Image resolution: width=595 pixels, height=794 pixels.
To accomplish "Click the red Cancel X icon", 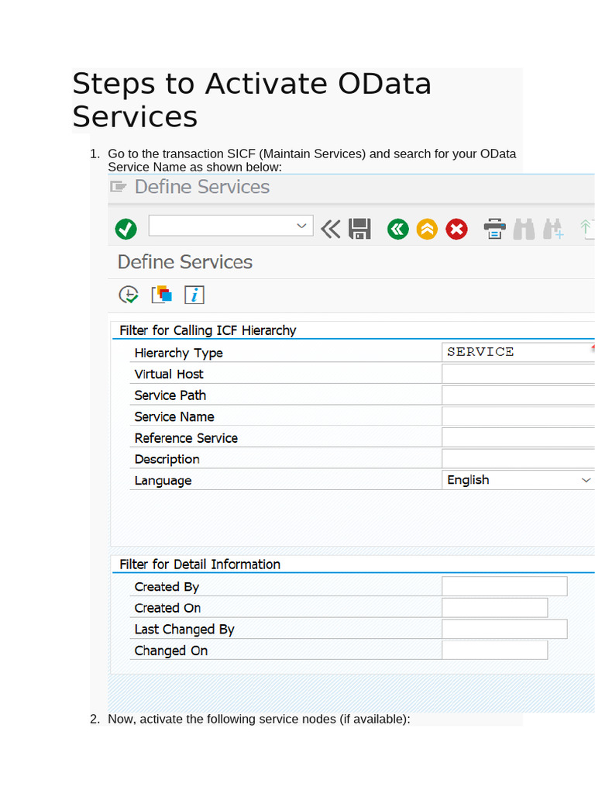I will click(x=457, y=229).
